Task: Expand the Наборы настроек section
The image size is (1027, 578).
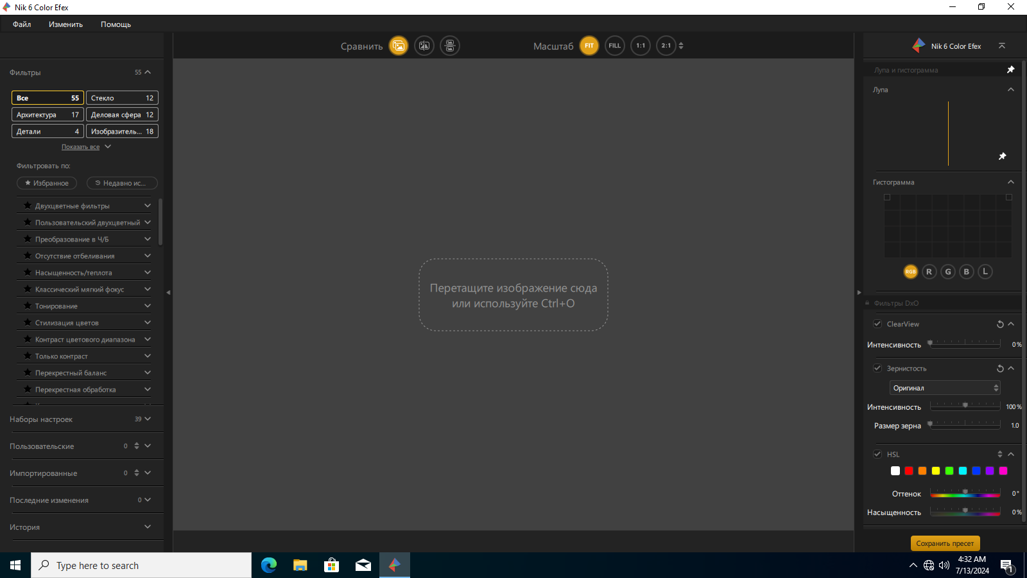Action: [x=148, y=419]
